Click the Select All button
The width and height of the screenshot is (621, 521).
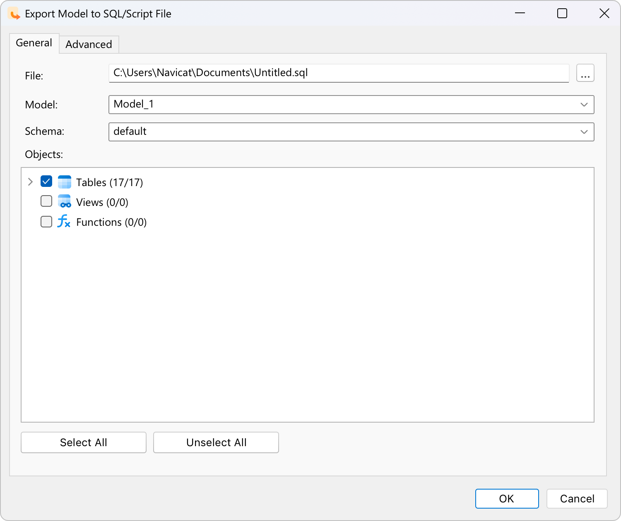point(83,442)
